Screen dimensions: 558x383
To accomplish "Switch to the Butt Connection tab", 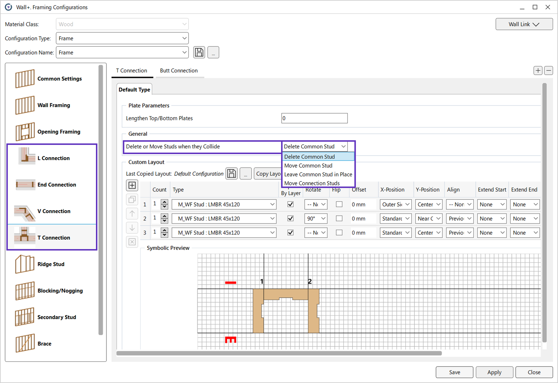I will click(x=179, y=70).
